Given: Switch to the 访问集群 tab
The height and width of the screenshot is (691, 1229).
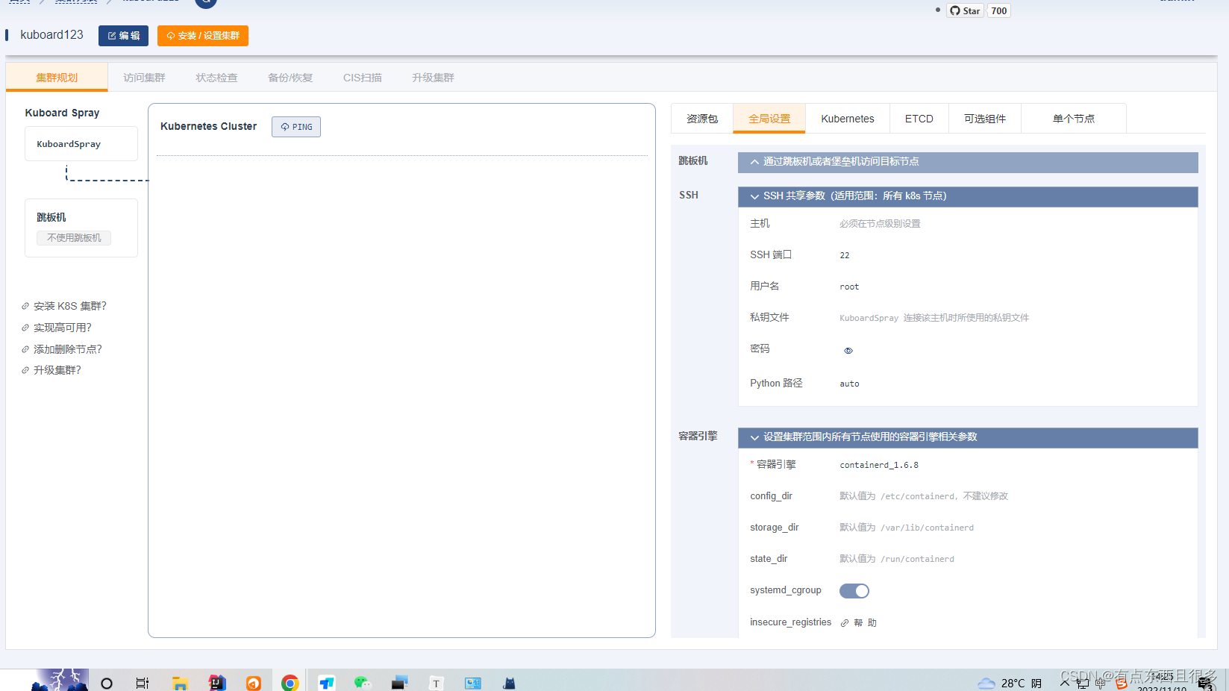Looking at the screenshot, I should coord(144,78).
